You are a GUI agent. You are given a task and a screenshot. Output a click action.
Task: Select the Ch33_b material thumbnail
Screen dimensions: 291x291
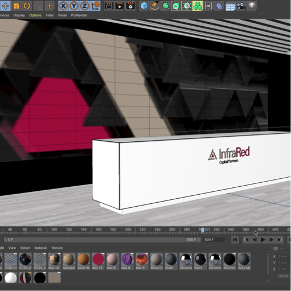[25, 261]
